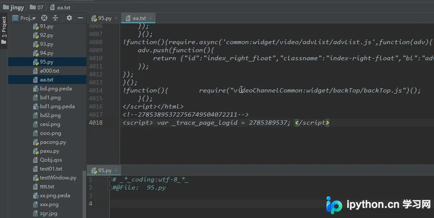Open Project panel settings gear
434x218 pixels.
point(69,18)
